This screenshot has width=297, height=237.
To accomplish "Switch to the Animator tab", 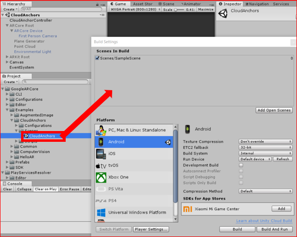I will 191,4.
